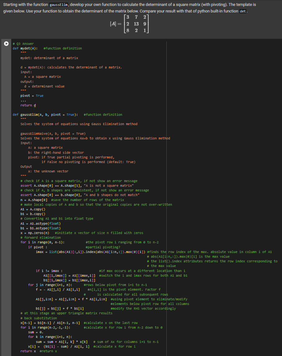The image size is (282, 356).
Task: Click comment '#partial pivoting?'
Action: (x=103, y=247)
